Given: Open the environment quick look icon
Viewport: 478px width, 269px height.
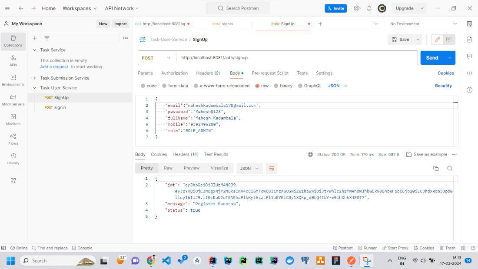Looking at the screenshot, I should click(469, 24).
